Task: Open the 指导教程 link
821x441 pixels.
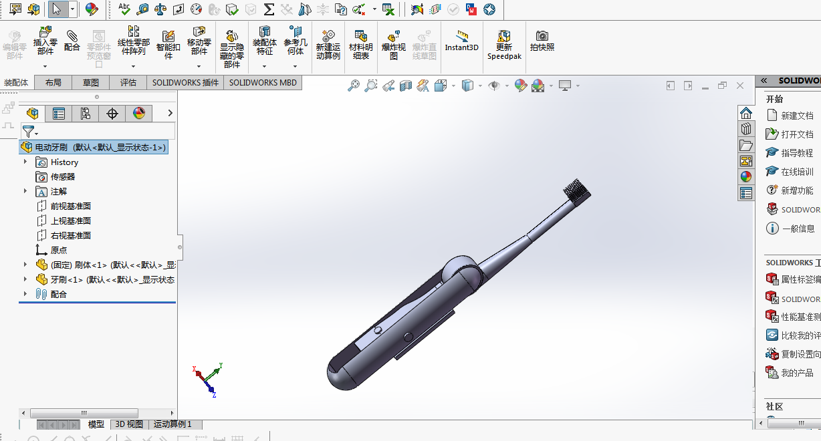Action: pyautogui.click(x=799, y=152)
